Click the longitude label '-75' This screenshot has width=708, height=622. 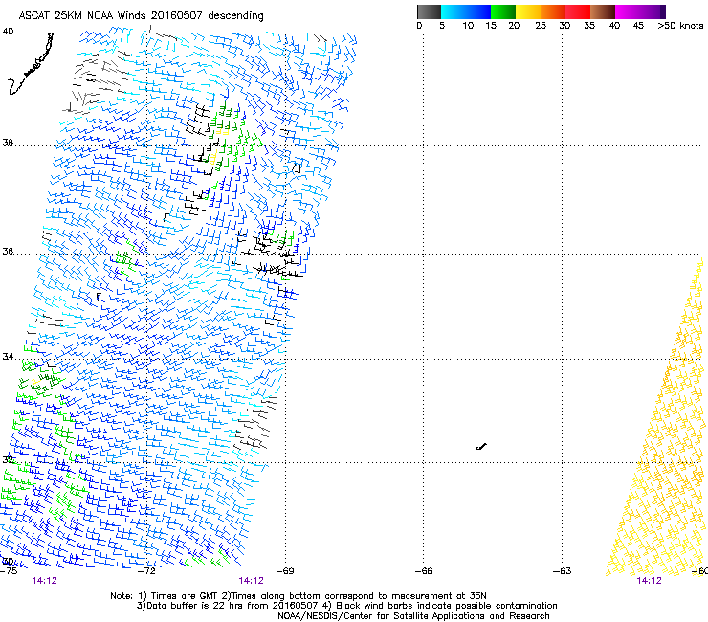click(9, 571)
